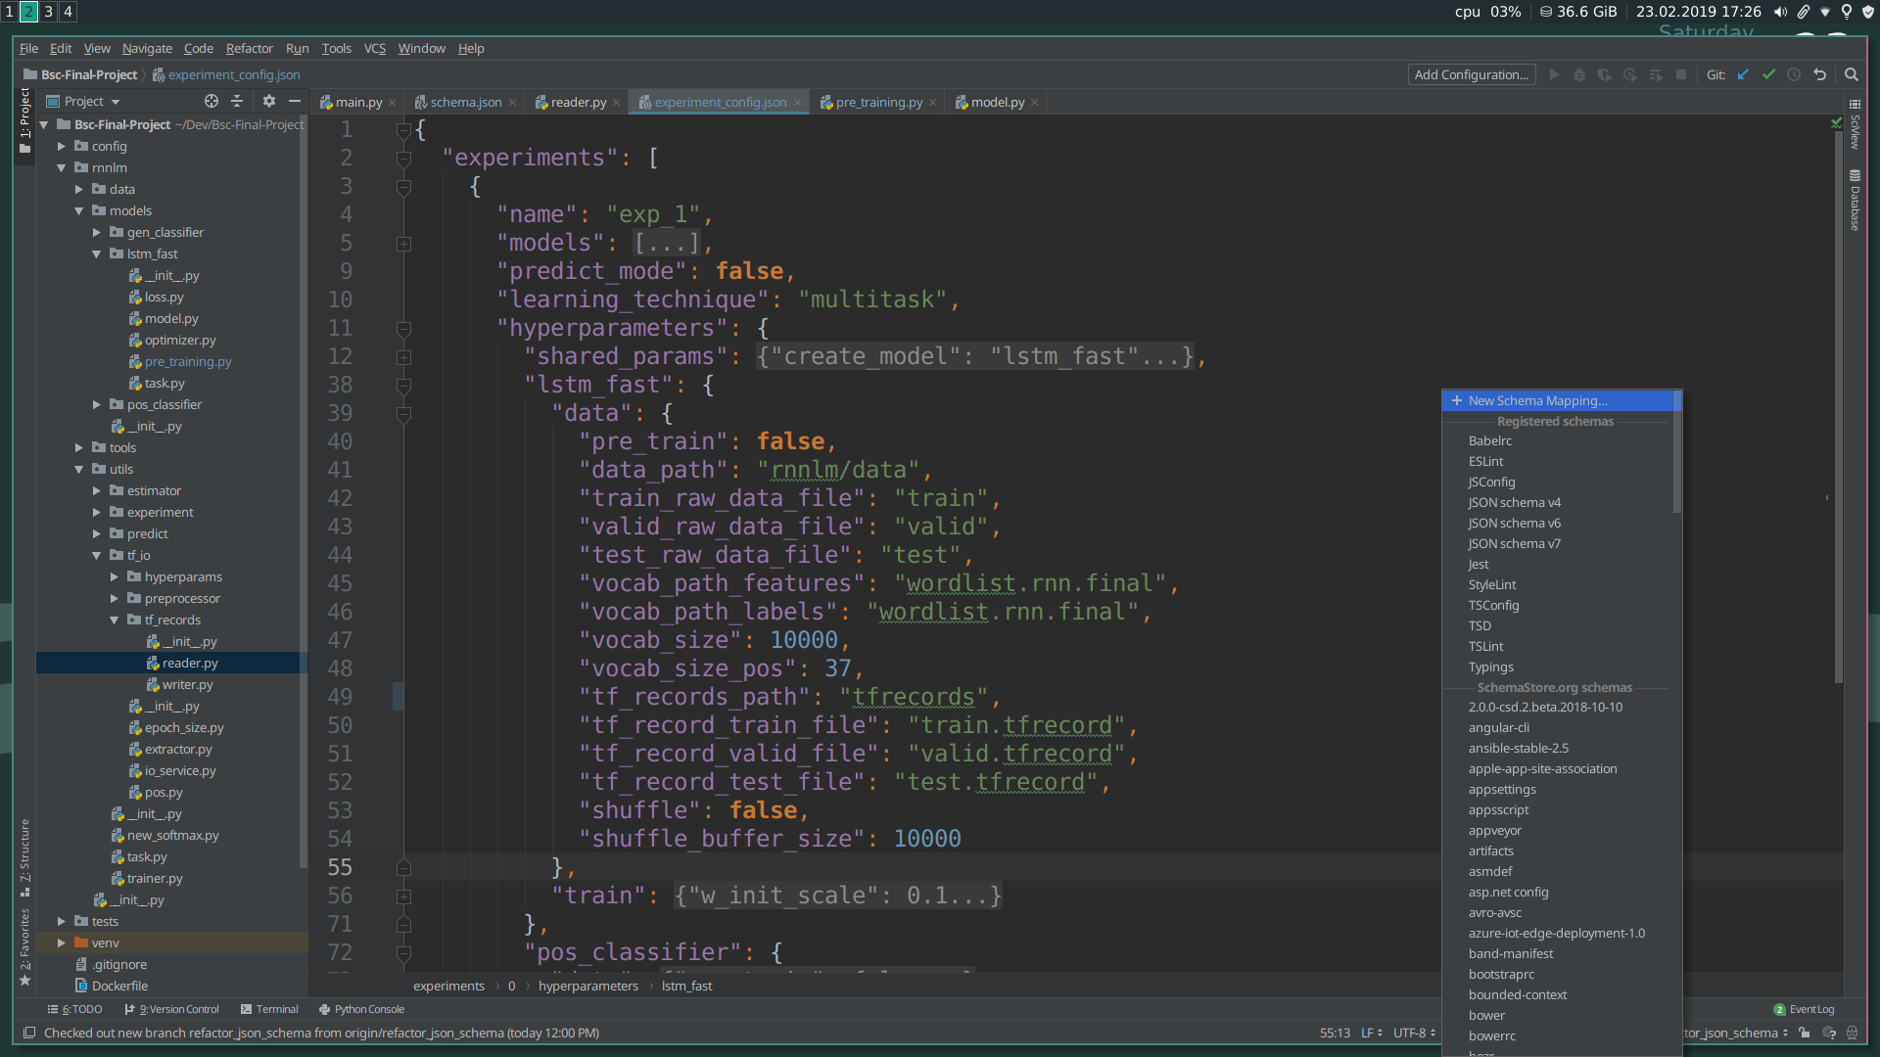This screenshot has height=1057, width=1880.
Task: Click Git revert/rollback icon
Action: pos(1819,74)
